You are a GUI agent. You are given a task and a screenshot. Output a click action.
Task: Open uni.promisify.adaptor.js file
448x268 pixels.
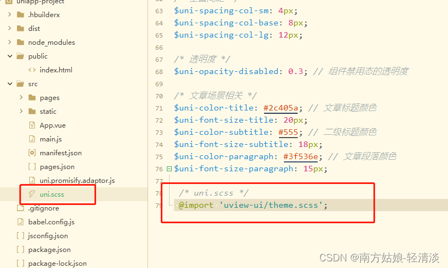pyautogui.click(x=77, y=180)
